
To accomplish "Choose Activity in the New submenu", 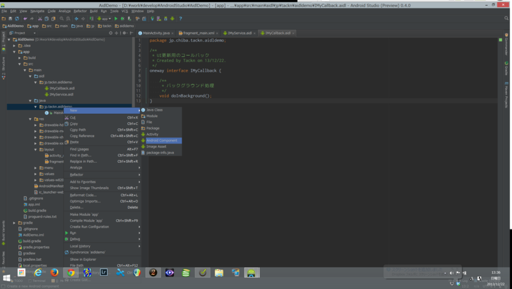I will (x=161, y=135).
